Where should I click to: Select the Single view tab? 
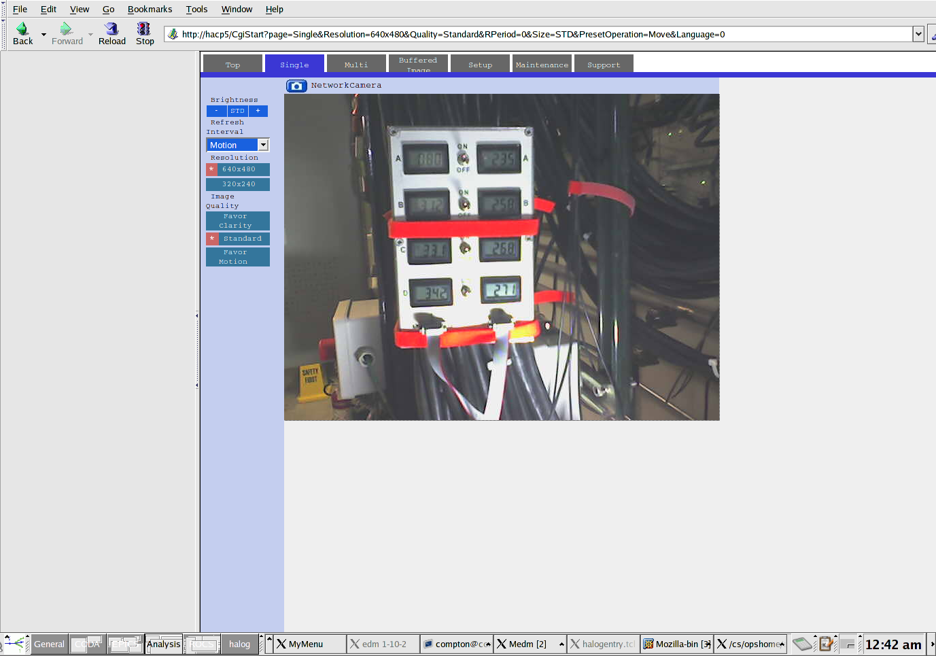click(x=294, y=63)
